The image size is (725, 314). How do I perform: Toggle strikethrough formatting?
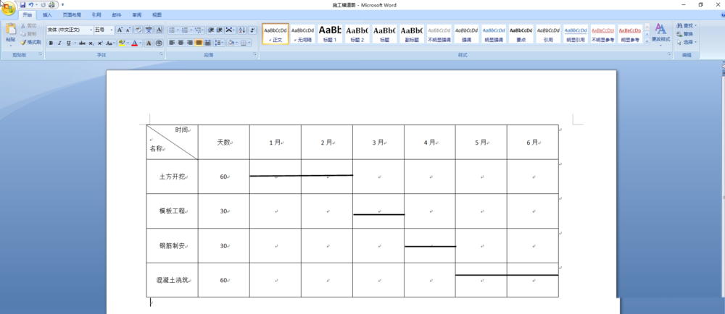point(83,43)
